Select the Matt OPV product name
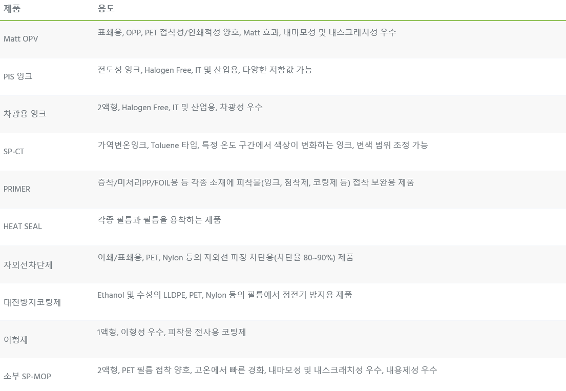Viewport: 566px width, 391px height. click(x=20, y=38)
